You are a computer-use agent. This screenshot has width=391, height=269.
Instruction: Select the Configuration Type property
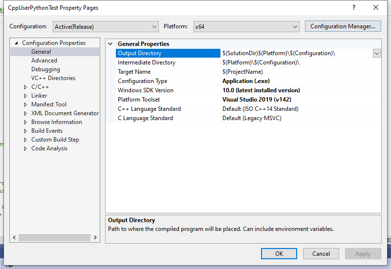142,81
